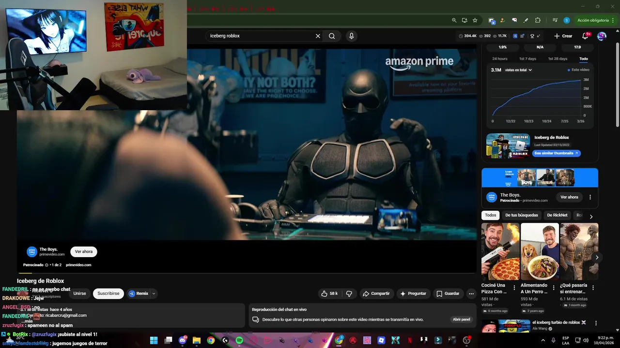Clear the YouTube search box text

318,36
